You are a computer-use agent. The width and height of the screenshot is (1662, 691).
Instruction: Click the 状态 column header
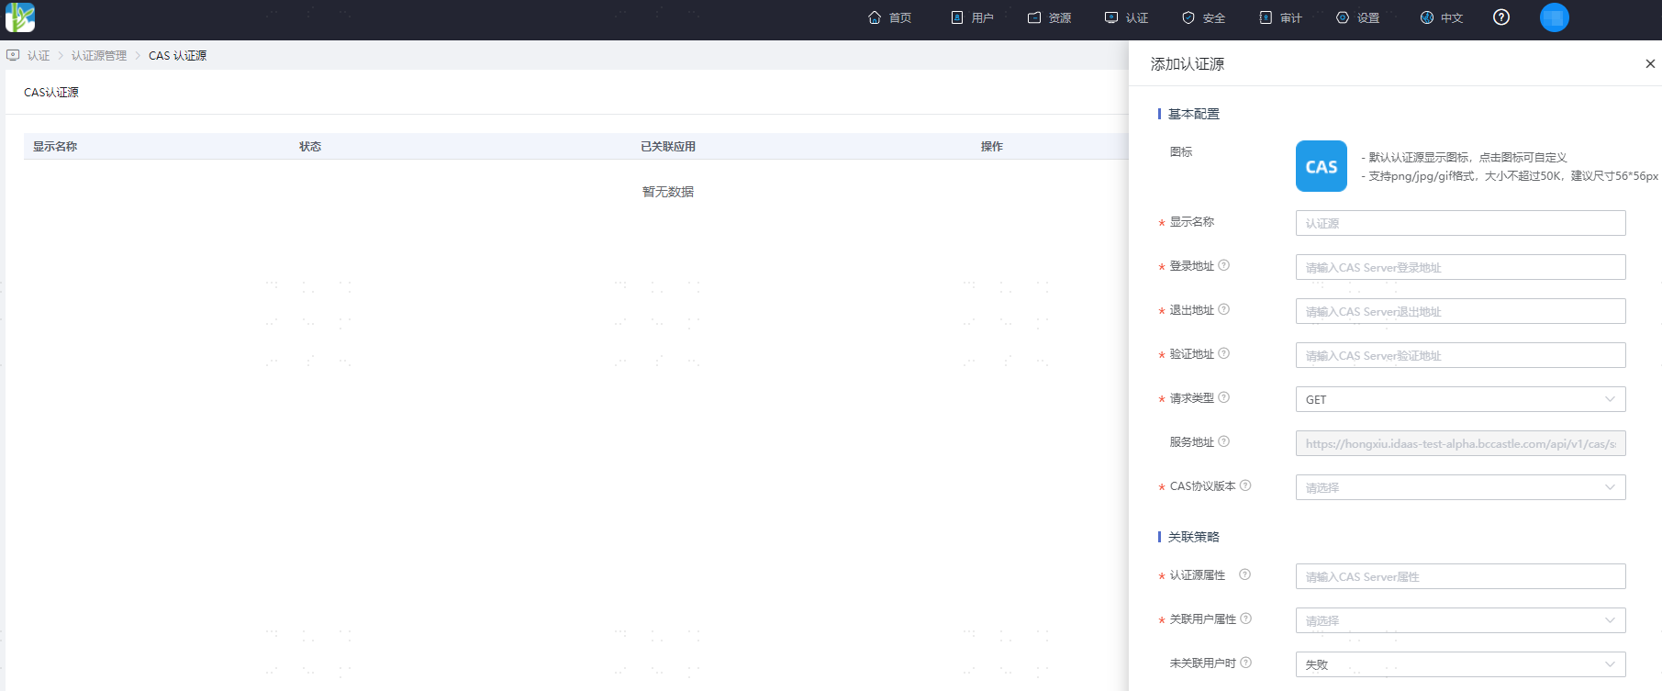pyautogui.click(x=310, y=147)
